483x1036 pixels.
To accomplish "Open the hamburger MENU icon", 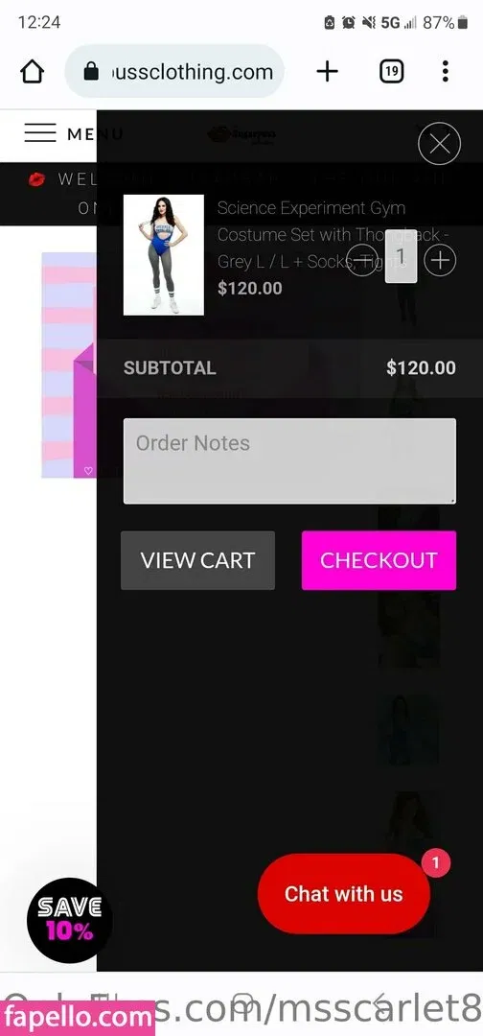I will coord(40,133).
